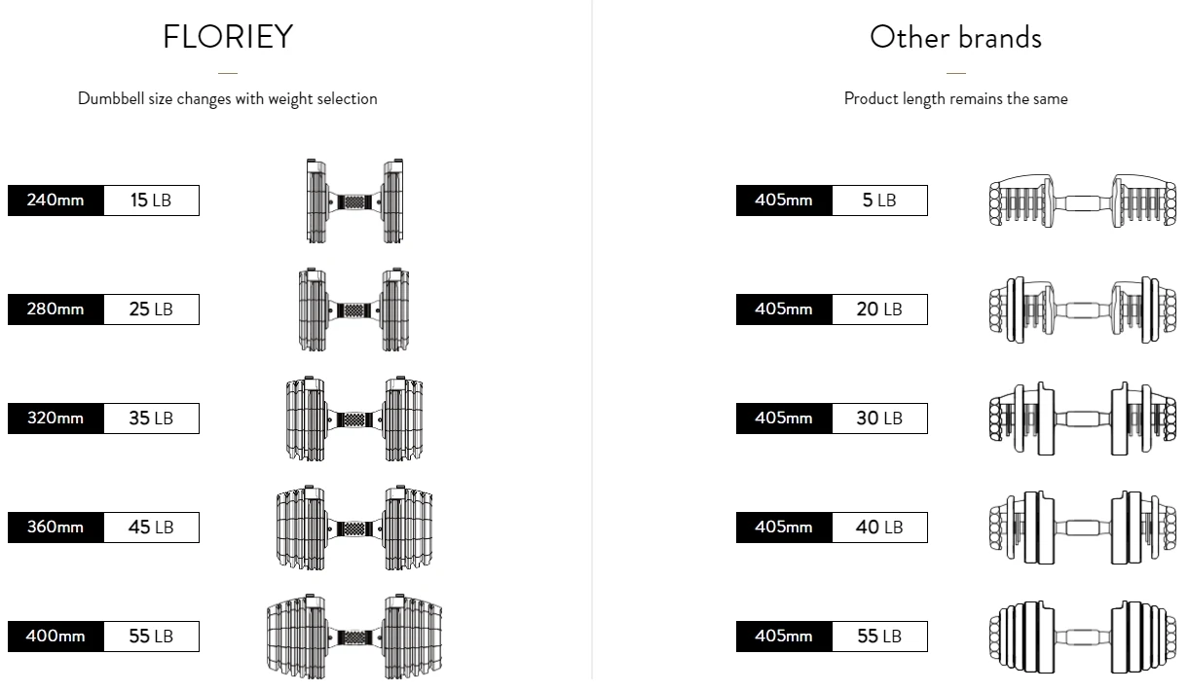
Task: Click the FLORIEY heading
Action: click(228, 37)
